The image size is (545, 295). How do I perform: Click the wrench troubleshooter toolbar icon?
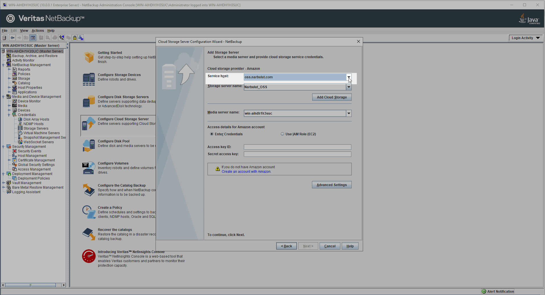[x=62, y=38]
